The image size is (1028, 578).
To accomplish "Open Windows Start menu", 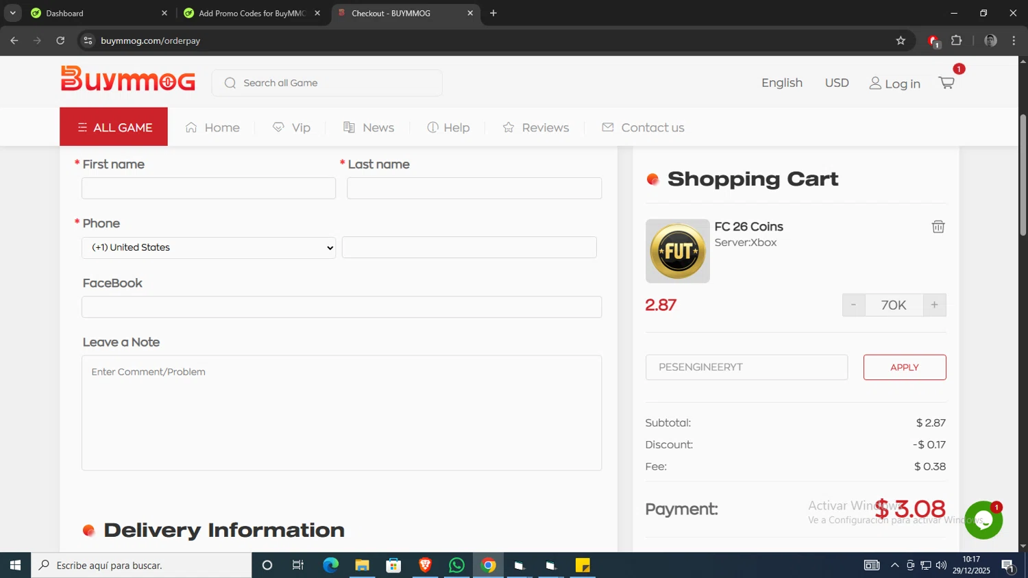I will [x=15, y=565].
